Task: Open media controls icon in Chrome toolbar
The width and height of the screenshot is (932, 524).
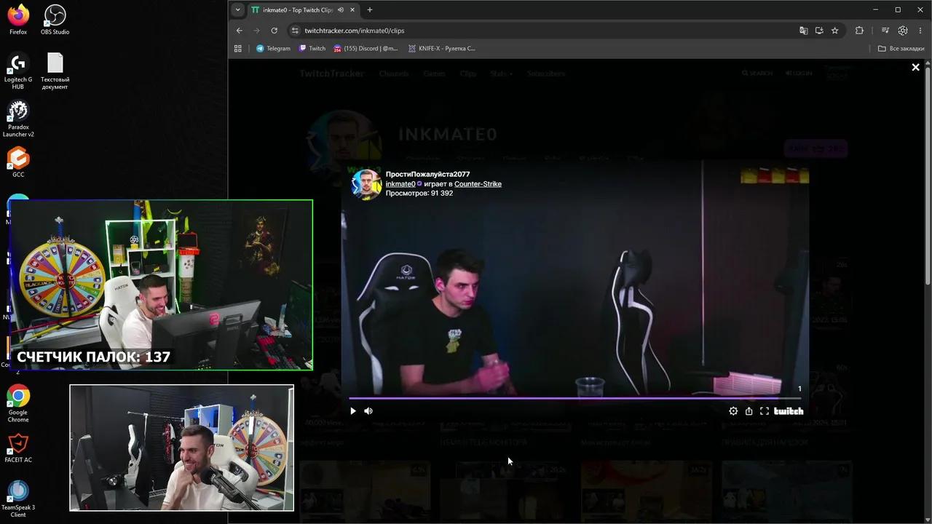Action: (885, 31)
